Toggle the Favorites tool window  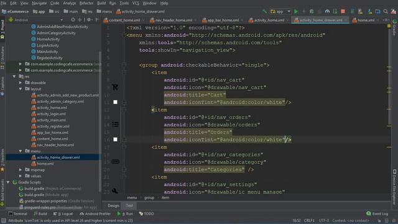click(x=2, y=160)
